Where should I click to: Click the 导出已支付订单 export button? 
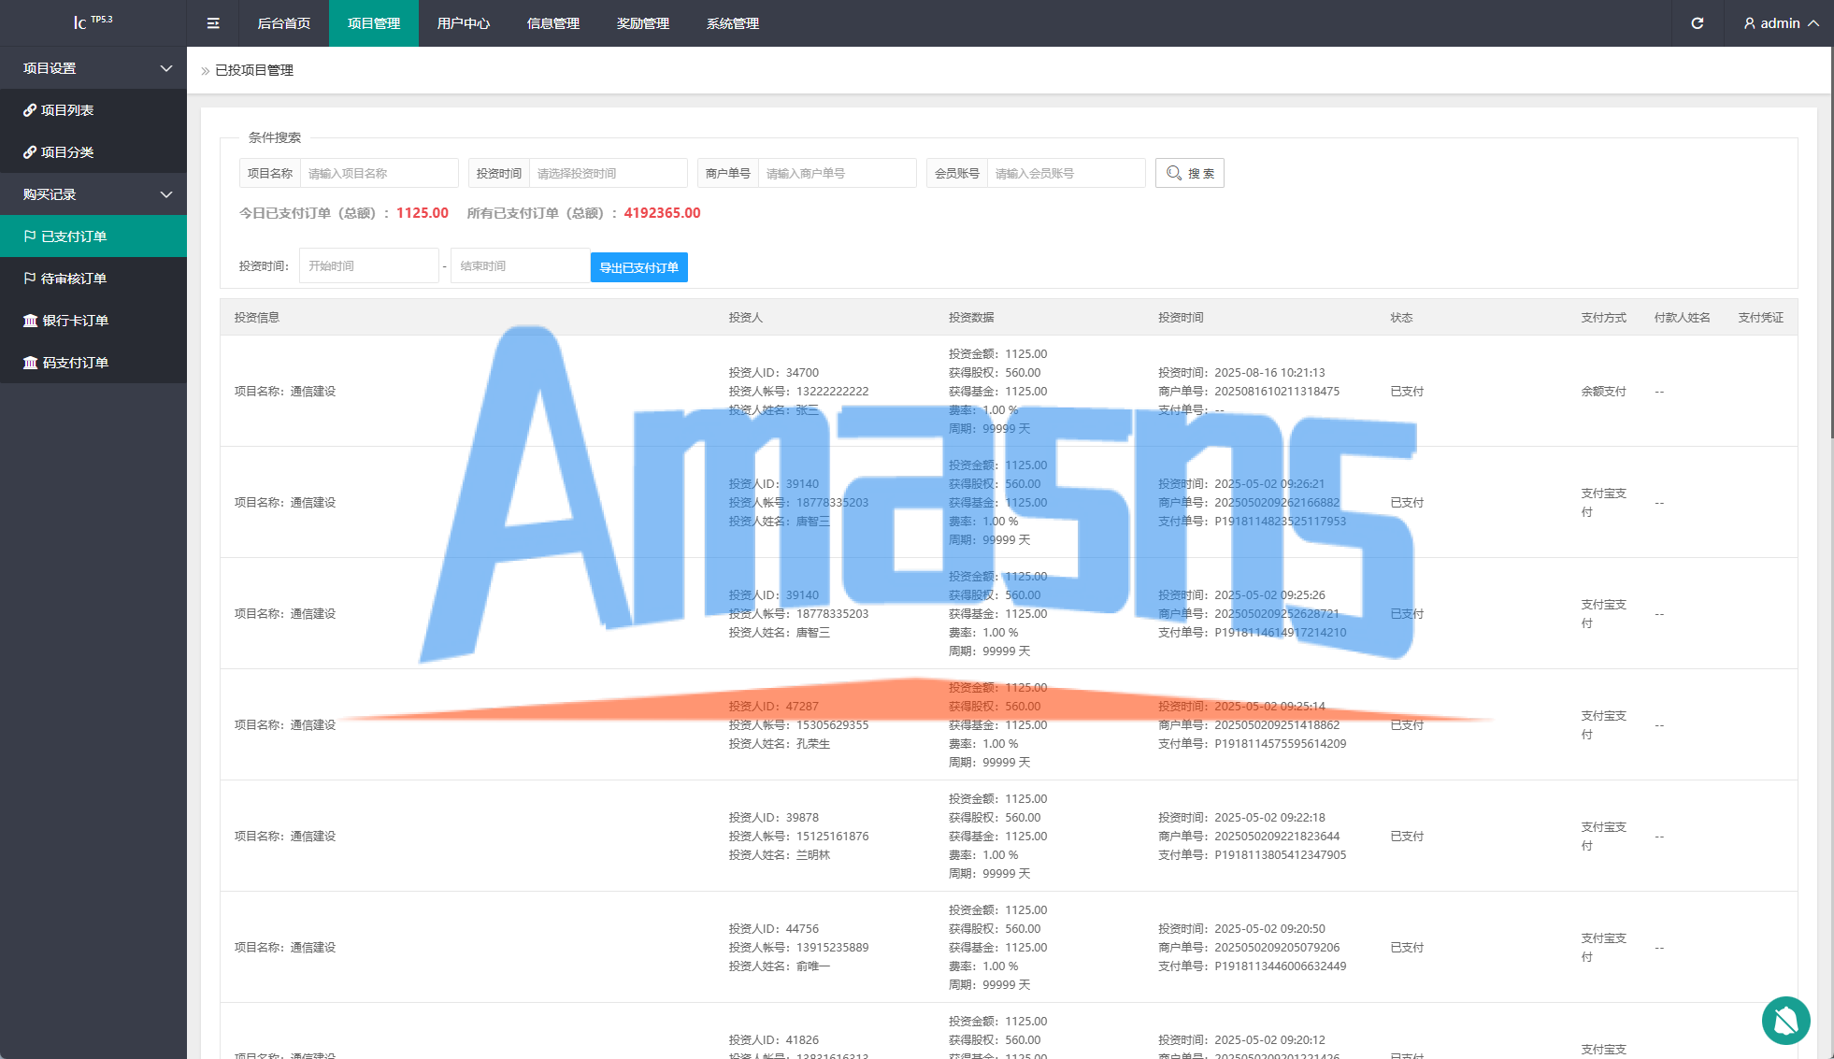tap(639, 267)
